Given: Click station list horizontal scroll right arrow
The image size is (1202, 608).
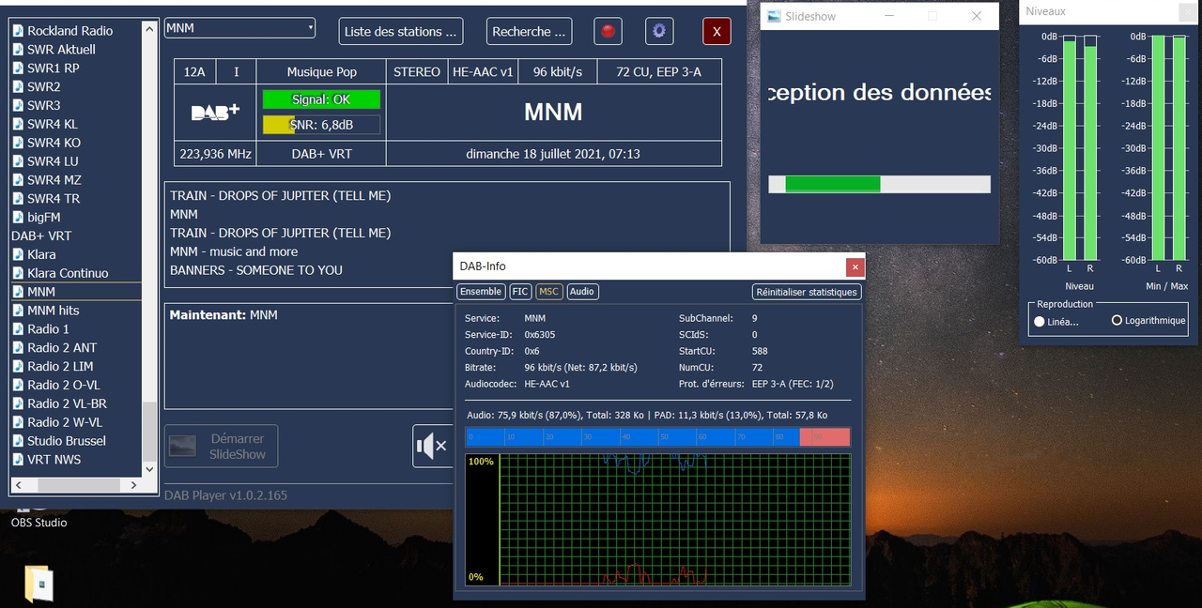Looking at the screenshot, I should tap(134, 485).
